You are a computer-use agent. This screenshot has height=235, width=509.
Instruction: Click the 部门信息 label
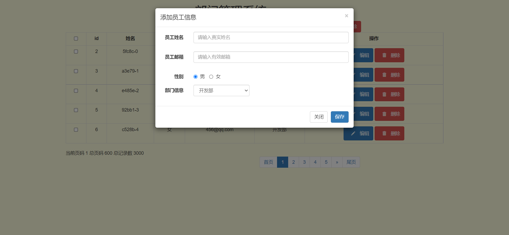click(x=174, y=90)
